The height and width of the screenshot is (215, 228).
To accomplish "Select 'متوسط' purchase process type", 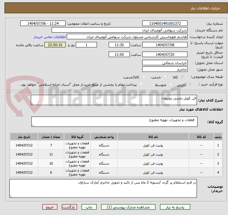I will click(171, 85).
